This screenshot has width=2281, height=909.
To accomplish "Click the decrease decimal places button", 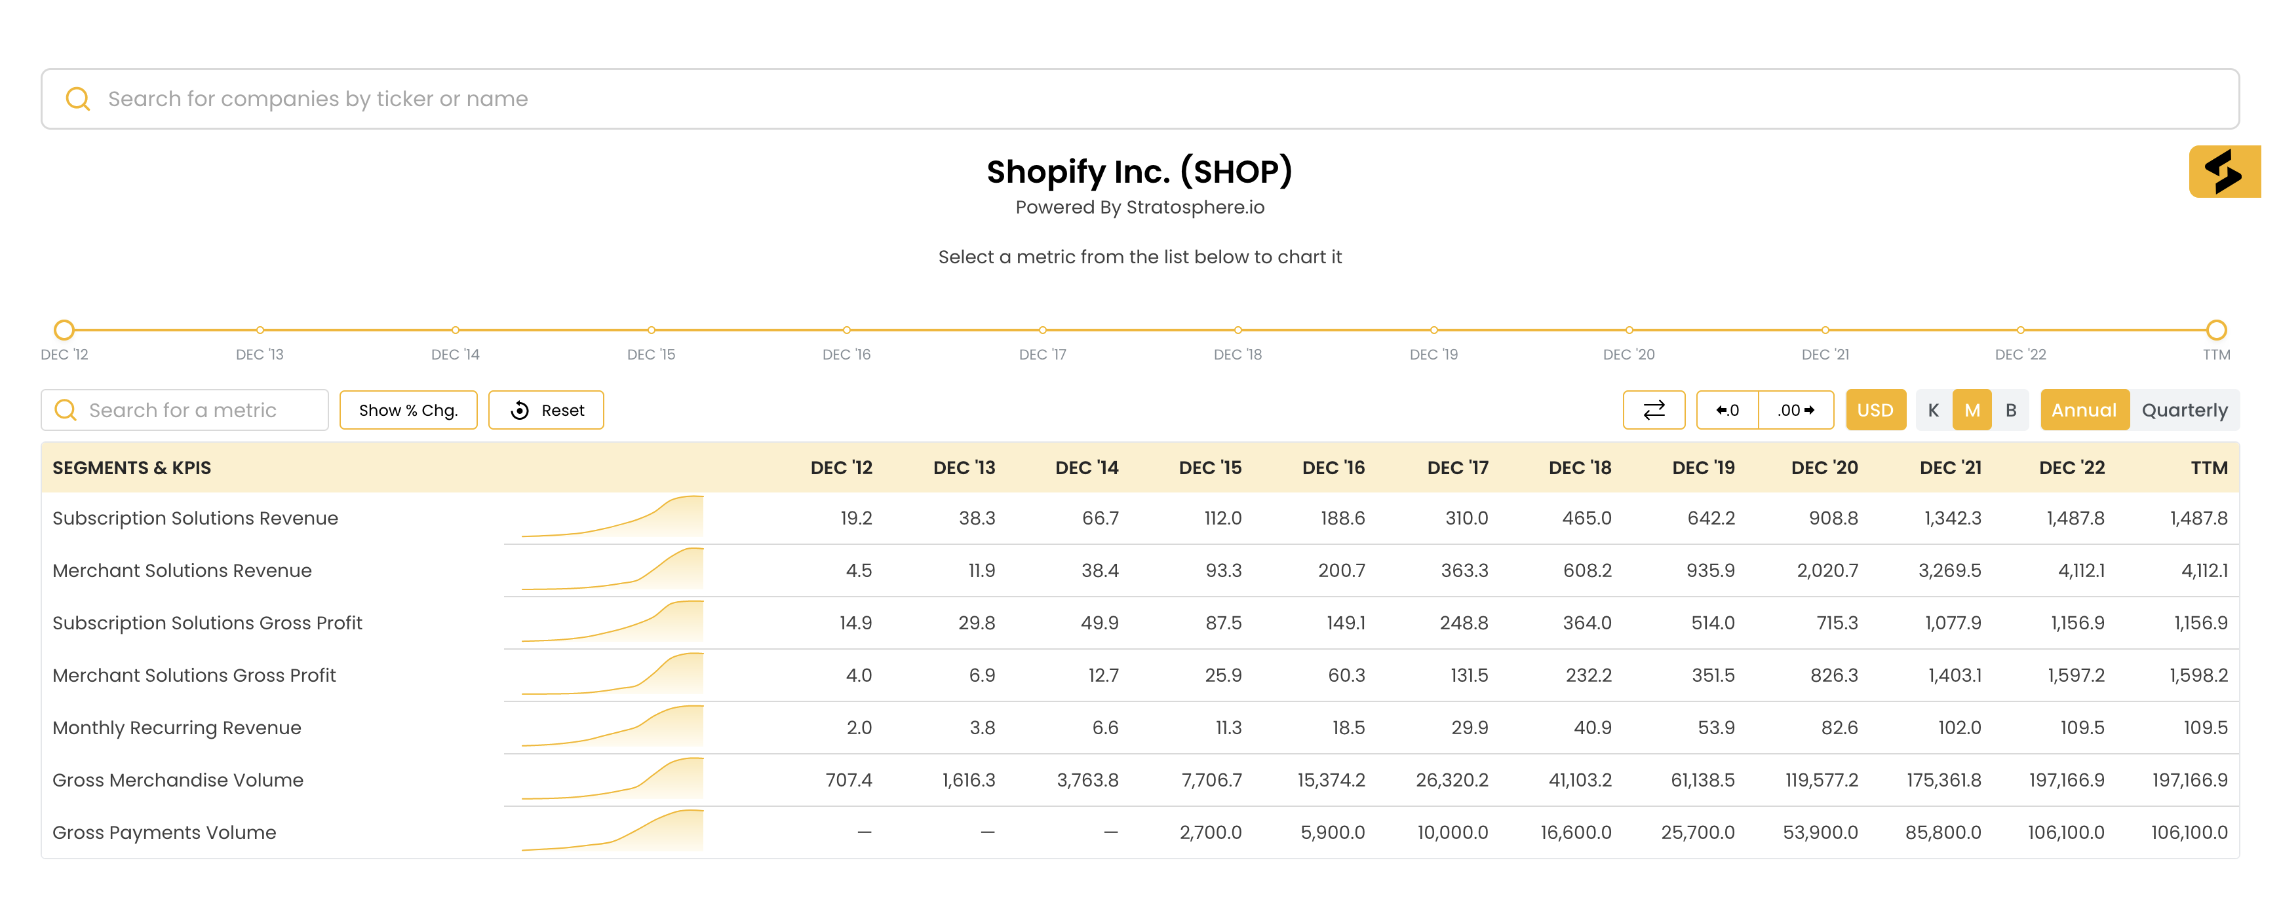I will pos(1726,410).
